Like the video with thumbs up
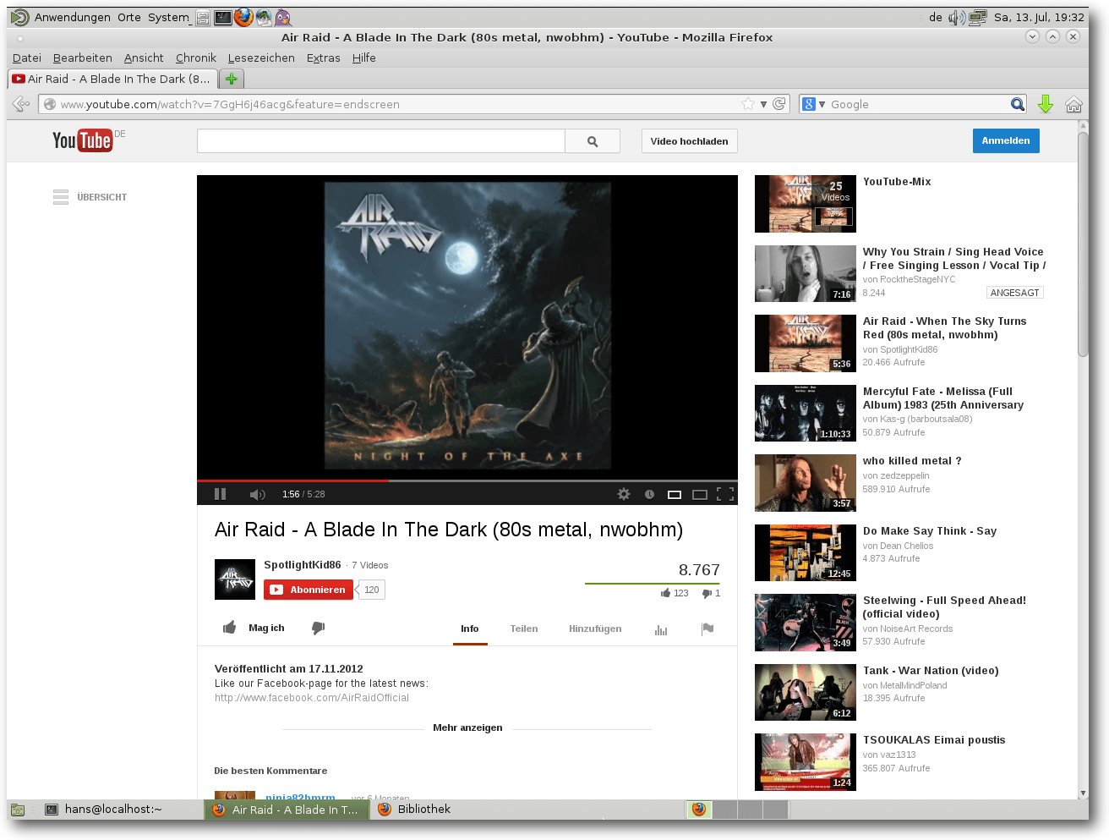1109x840 pixels. [230, 628]
